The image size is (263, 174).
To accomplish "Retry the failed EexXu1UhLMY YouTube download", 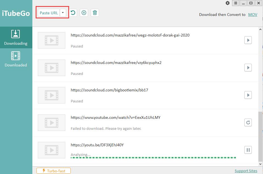I will coord(248,122).
